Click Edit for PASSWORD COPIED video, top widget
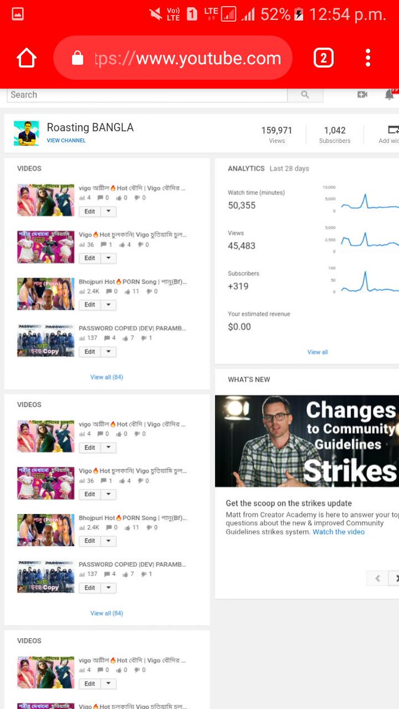399x709 pixels. [90, 352]
